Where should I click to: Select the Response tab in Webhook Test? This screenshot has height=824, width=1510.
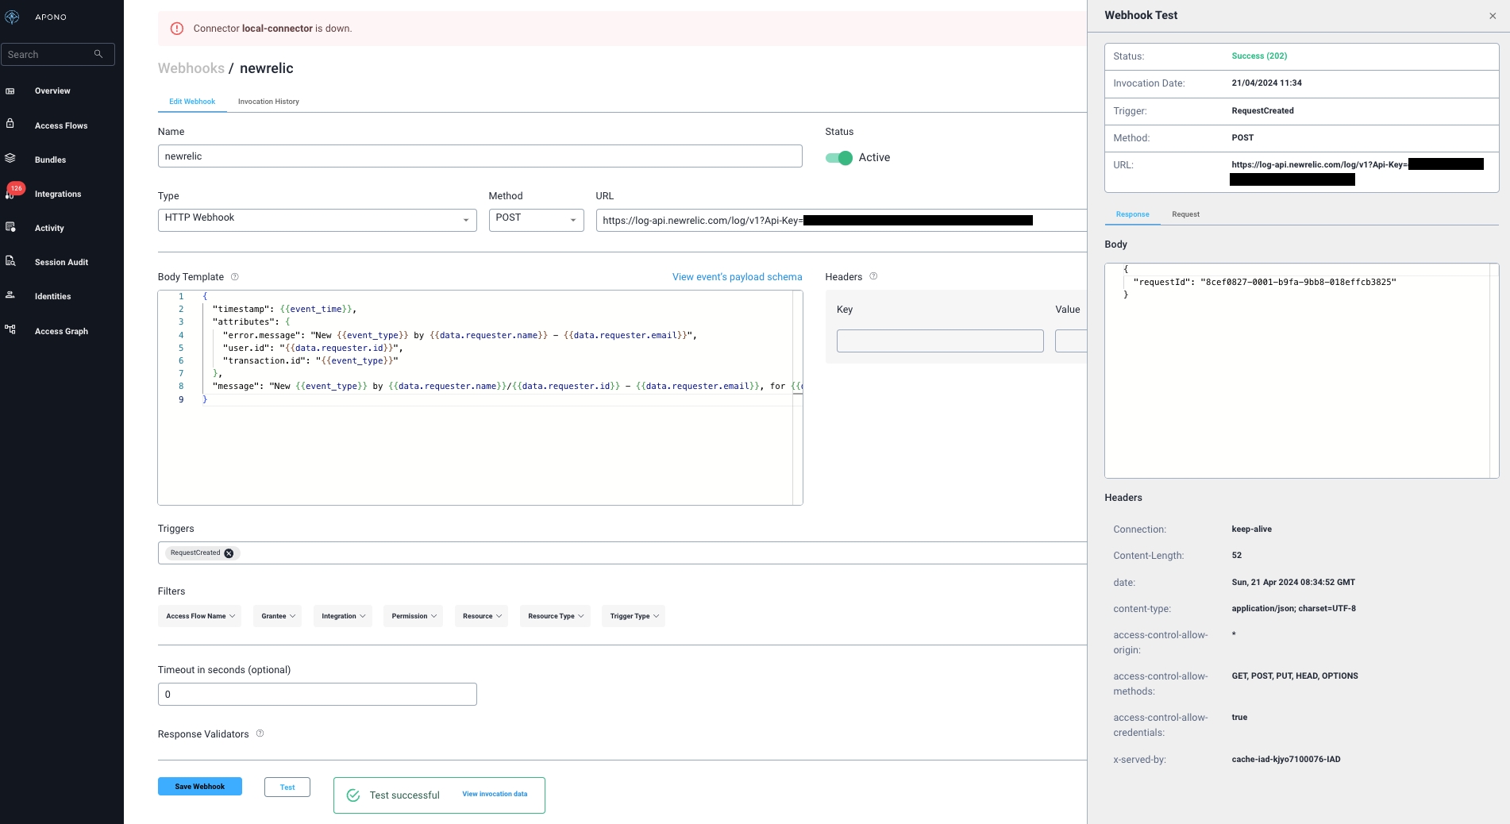click(1132, 214)
